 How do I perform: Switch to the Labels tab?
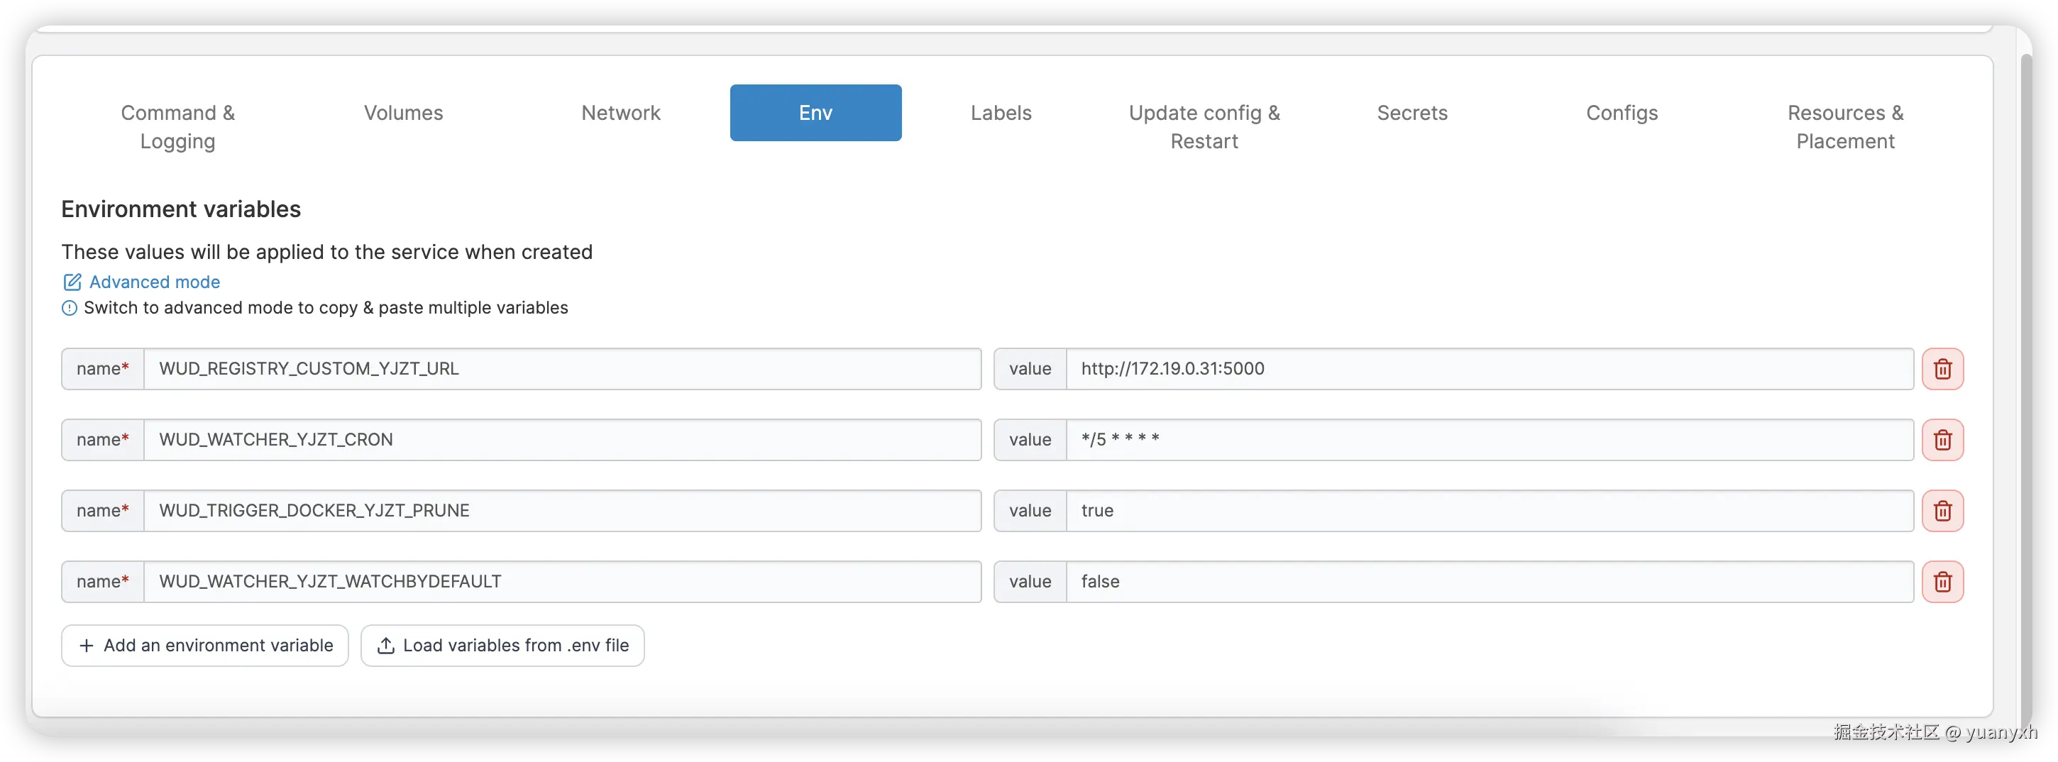coord(1000,113)
